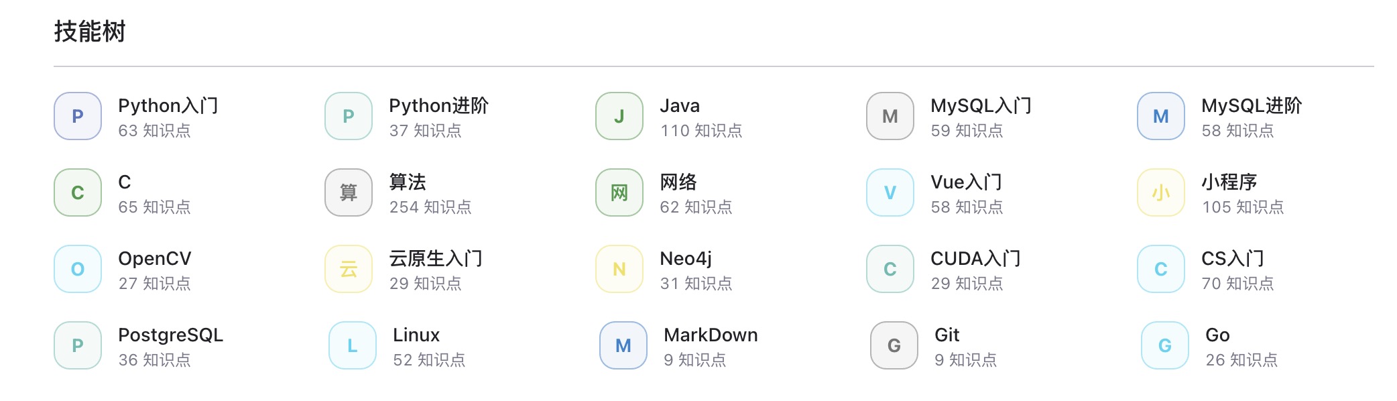Click the Python入门 purple P icon
The height and width of the screenshot is (401, 1397).
78,116
